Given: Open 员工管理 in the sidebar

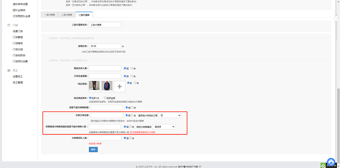Looking at the screenshot, I should coord(18,83).
